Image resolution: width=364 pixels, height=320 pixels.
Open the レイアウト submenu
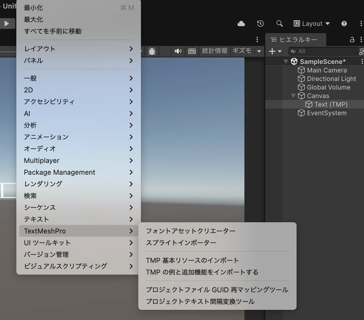tap(79, 49)
